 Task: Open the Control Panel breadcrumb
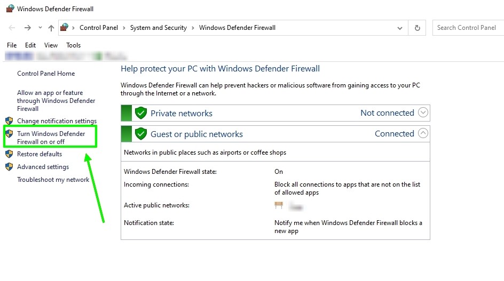[x=99, y=28]
